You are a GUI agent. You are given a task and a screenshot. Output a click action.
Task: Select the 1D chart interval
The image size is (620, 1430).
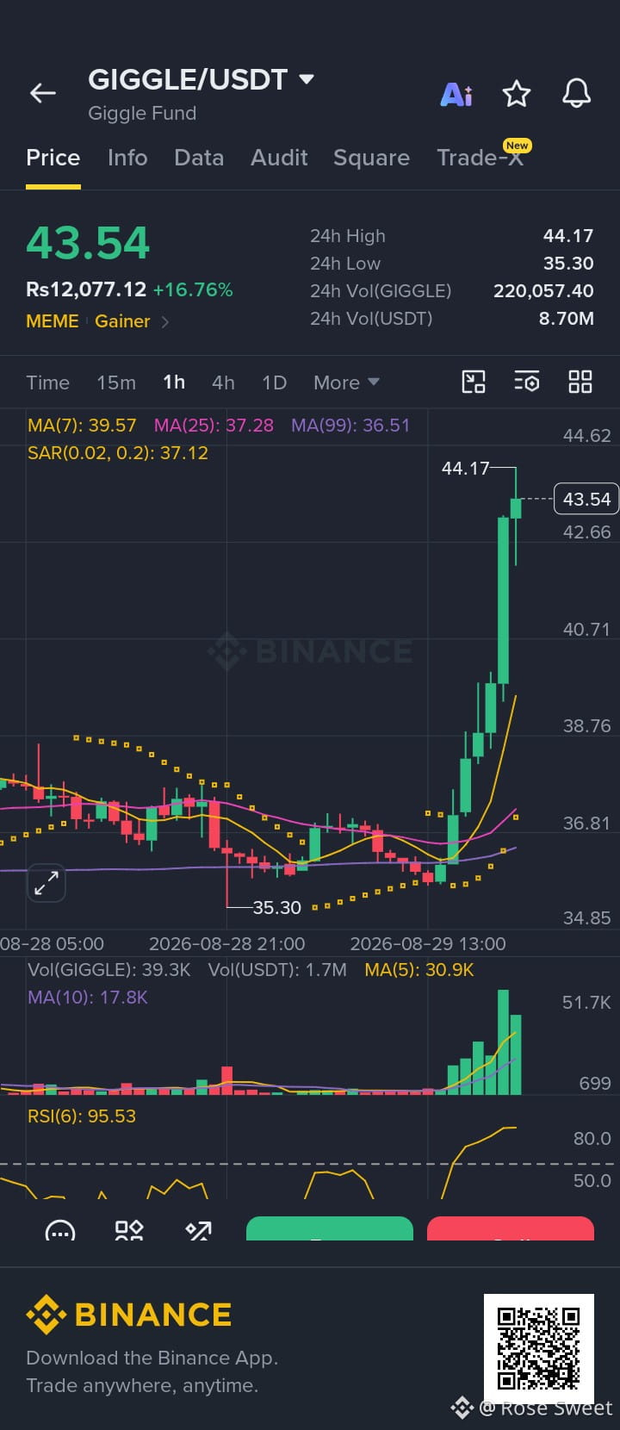pos(274,382)
